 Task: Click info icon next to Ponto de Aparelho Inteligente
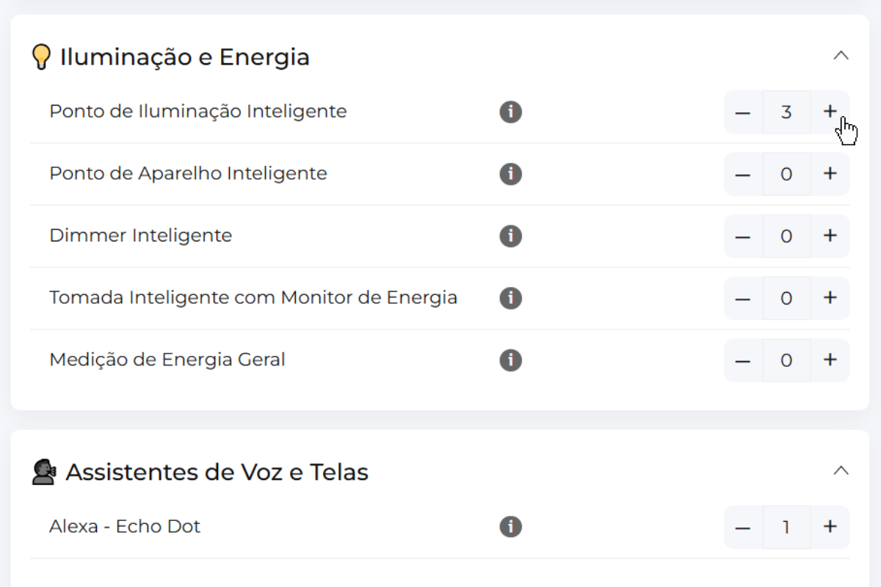[510, 175]
